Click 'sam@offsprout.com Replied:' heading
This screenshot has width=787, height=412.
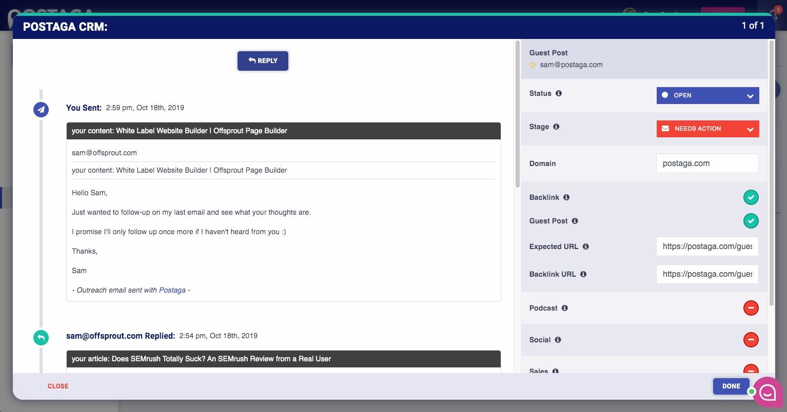coord(121,336)
